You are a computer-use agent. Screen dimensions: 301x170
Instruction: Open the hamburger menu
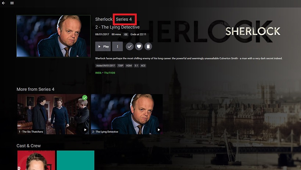pos(12,3)
